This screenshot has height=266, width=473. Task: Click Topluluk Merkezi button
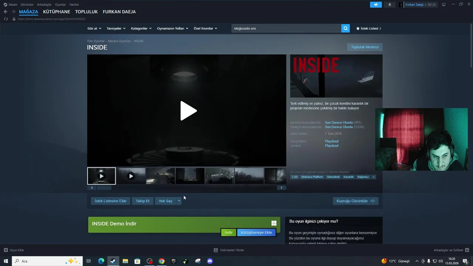click(x=365, y=47)
